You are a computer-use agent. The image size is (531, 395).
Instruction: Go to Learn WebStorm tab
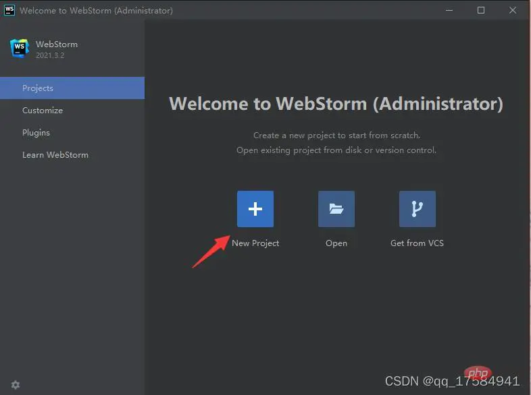tap(72, 155)
